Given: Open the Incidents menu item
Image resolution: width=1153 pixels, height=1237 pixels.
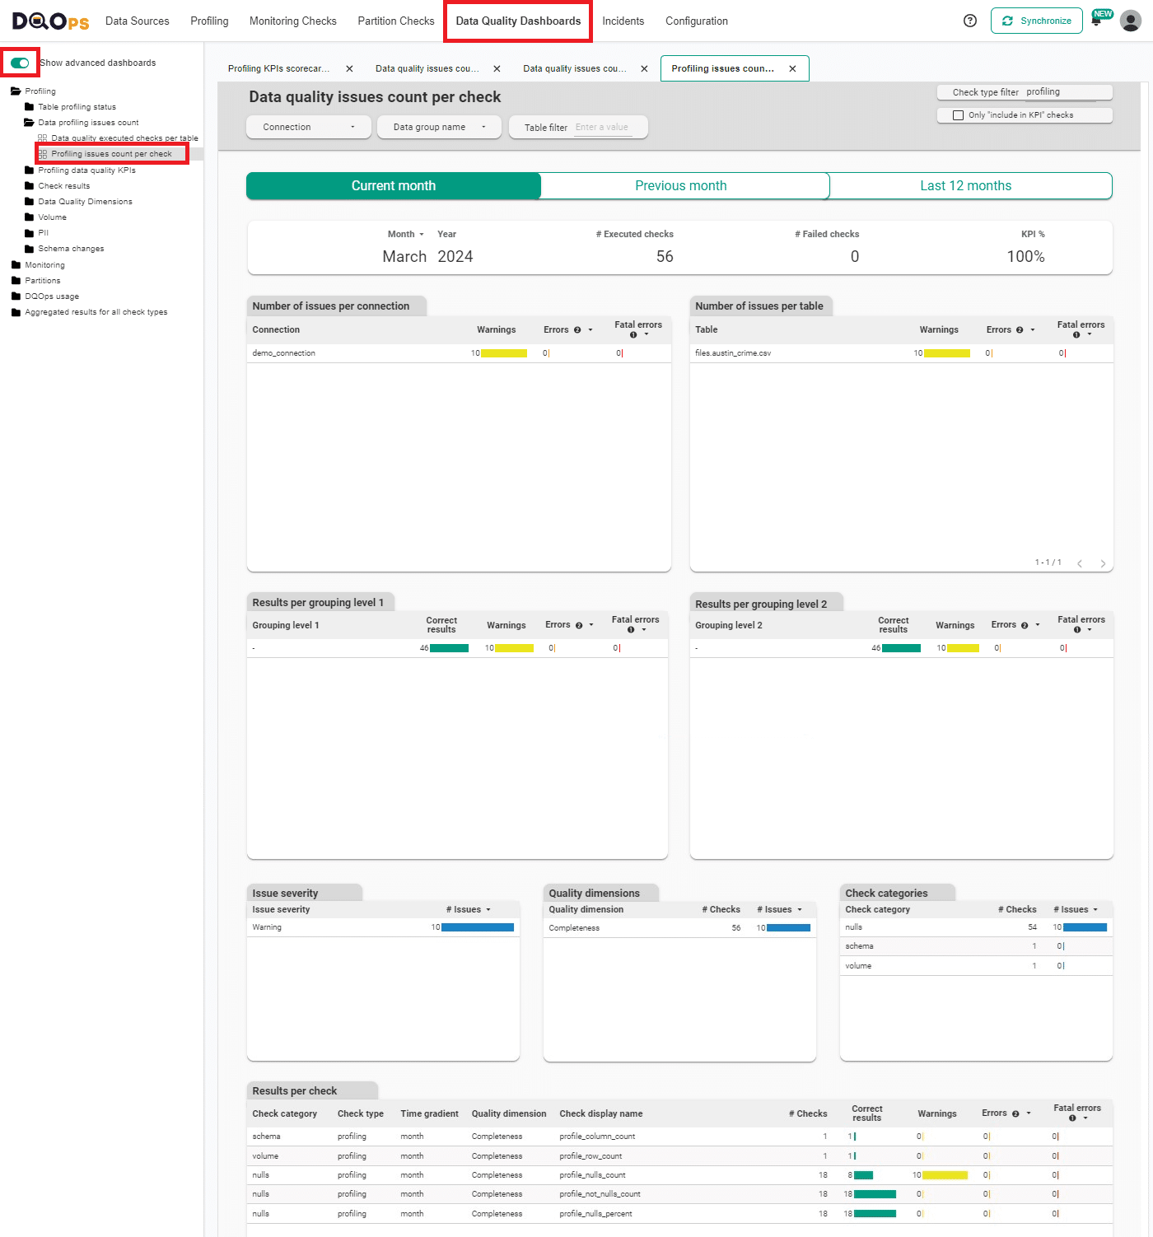Looking at the screenshot, I should click(x=623, y=21).
